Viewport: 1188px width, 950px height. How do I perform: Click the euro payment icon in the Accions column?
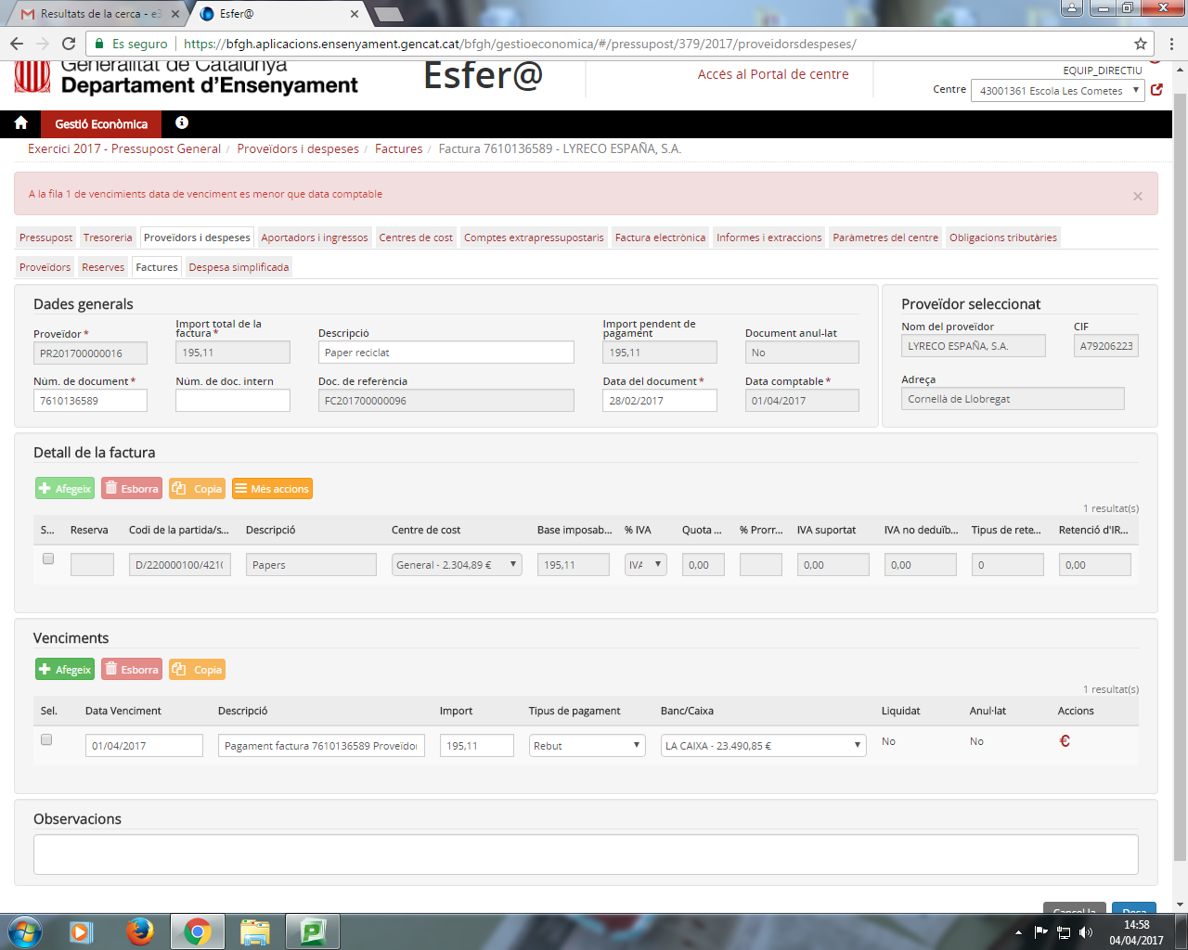pos(1065,741)
